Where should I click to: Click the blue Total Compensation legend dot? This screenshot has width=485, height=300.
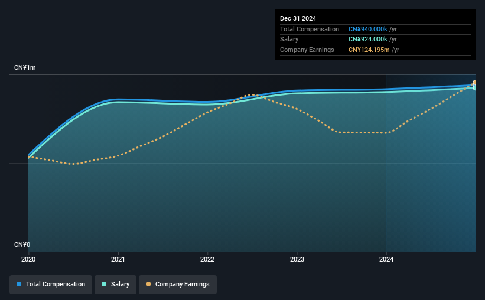point(19,284)
